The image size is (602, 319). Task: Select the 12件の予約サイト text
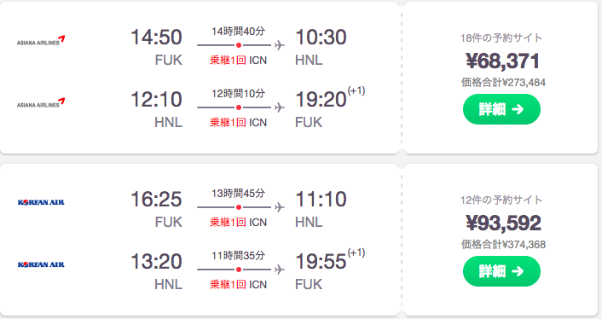(x=501, y=200)
